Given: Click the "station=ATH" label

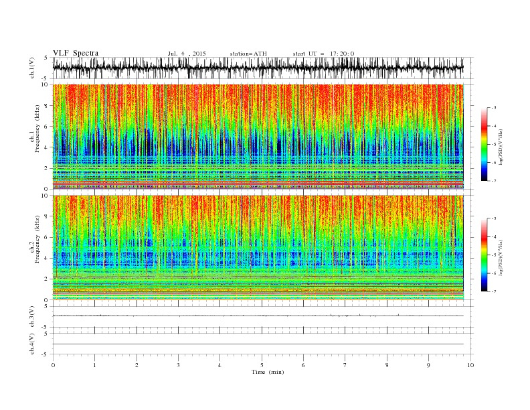Looking at the screenshot, I should tap(248, 54).
